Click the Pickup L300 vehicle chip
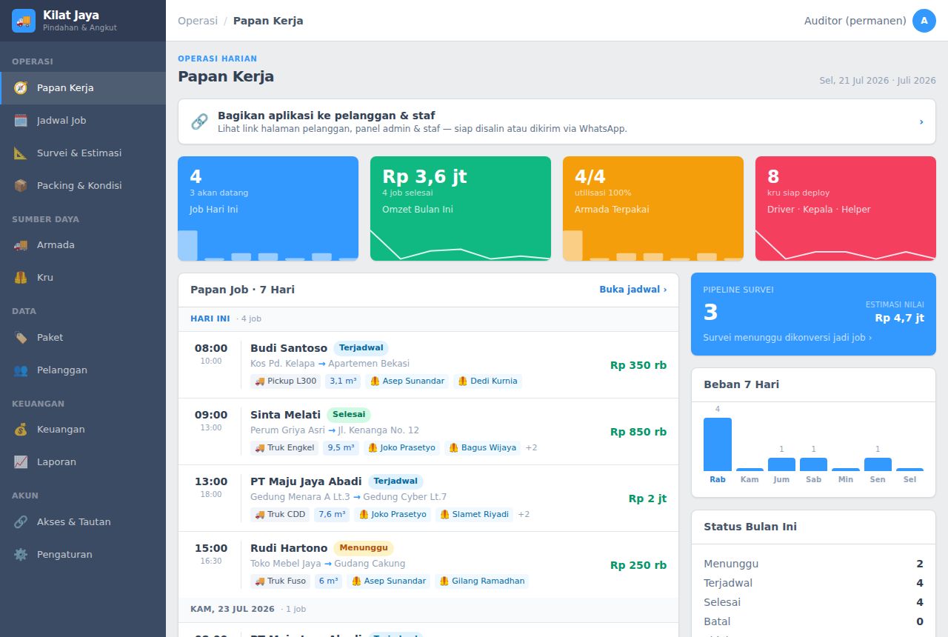The width and height of the screenshot is (948, 637). coord(285,381)
